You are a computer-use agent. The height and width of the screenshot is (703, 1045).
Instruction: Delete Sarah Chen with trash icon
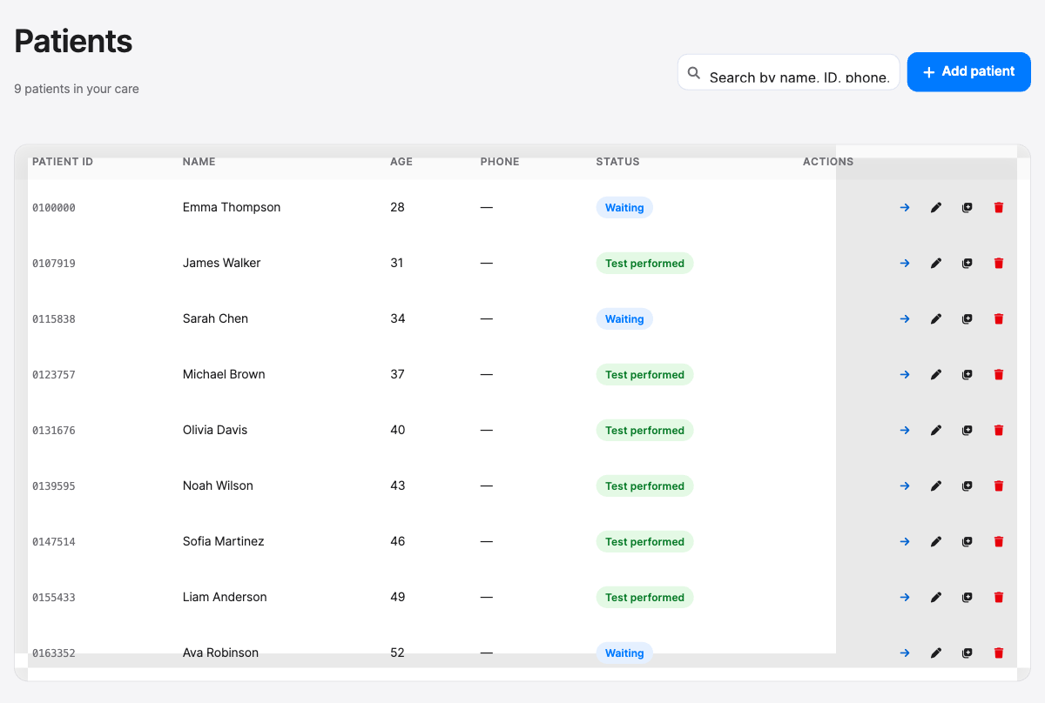[999, 319]
